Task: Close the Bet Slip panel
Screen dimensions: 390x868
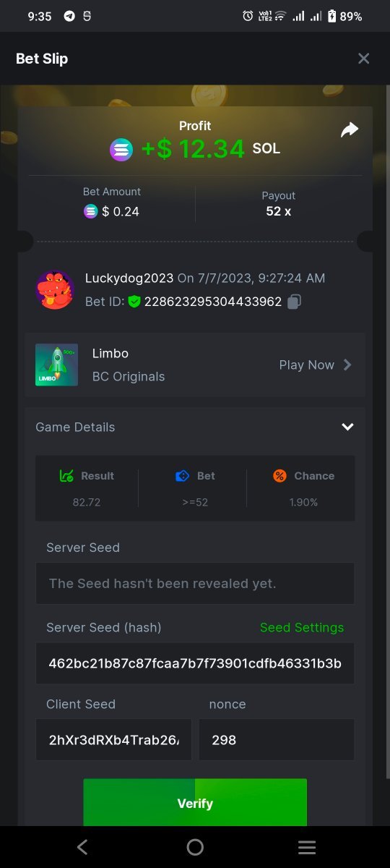Action: [364, 59]
